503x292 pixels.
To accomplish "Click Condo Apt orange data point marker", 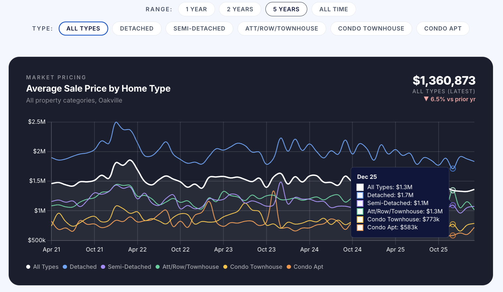I will pos(453,235).
